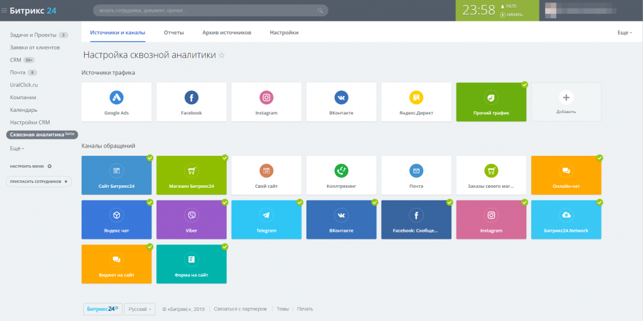Click the star next to page title
The height and width of the screenshot is (321, 643).
[222, 55]
